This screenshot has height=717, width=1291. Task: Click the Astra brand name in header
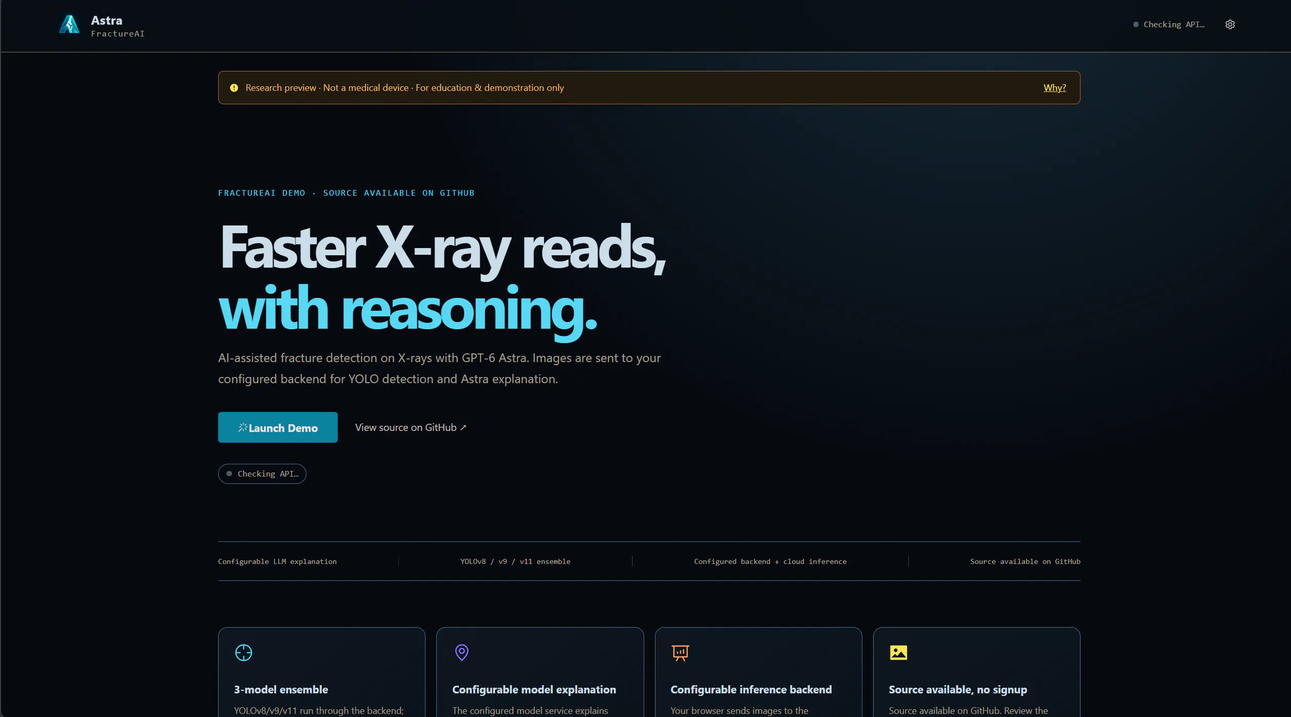point(107,21)
